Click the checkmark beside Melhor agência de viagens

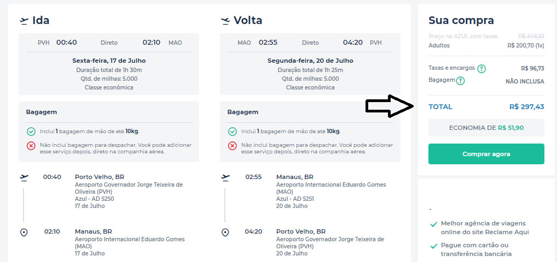point(433,224)
